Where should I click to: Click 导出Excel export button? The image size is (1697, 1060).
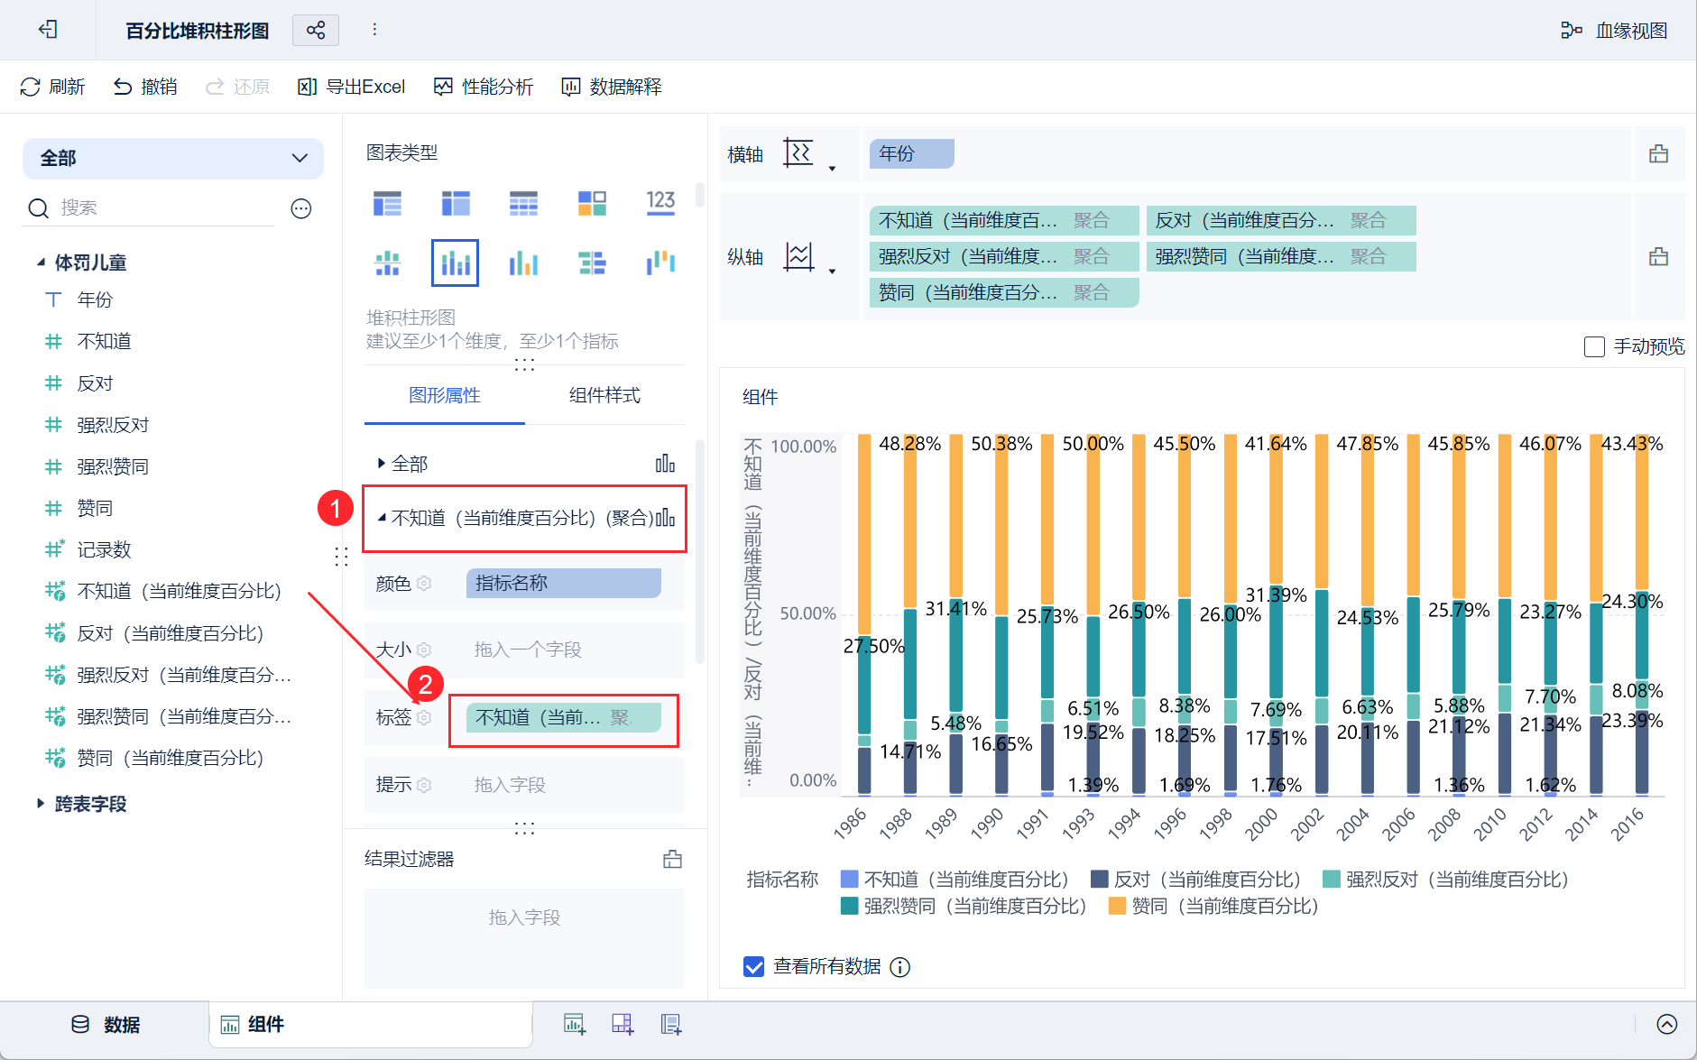[x=352, y=87]
